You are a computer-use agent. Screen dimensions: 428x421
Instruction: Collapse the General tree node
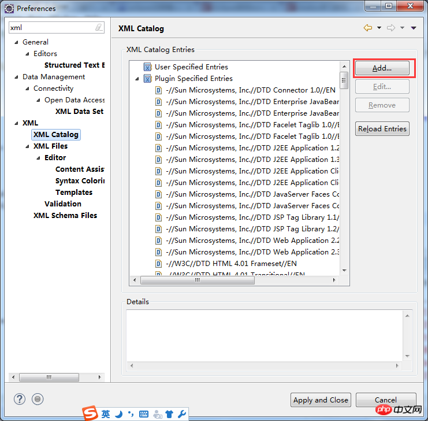click(x=16, y=42)
